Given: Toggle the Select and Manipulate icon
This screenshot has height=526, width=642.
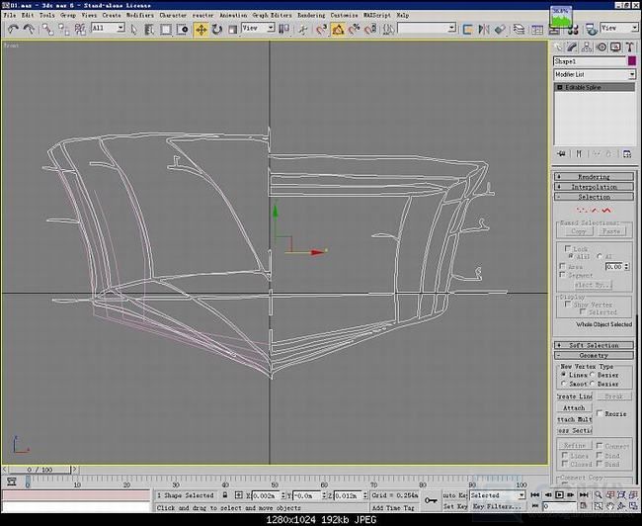Looking at the screenshot, I should coord(303,29).
